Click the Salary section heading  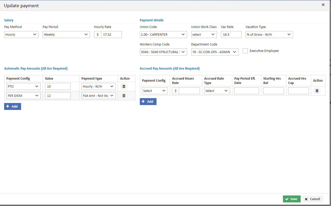9,20
